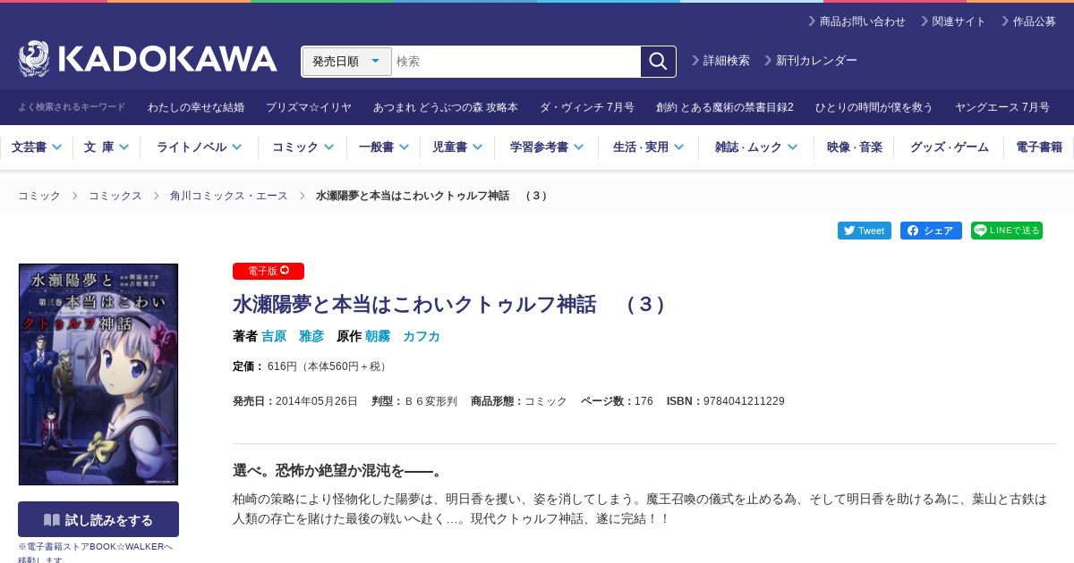1074x563 pixels.
Task: Open 作品公募 link
Action: (x=1028, y=21)
